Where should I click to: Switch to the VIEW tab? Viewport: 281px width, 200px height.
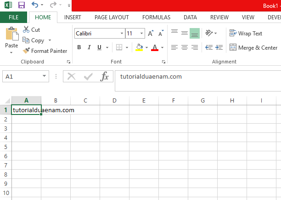point(248,17)
